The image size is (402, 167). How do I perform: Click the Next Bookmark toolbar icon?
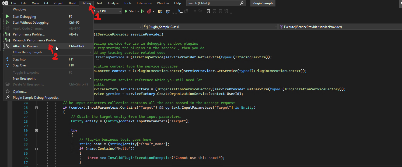click(220, 11)
